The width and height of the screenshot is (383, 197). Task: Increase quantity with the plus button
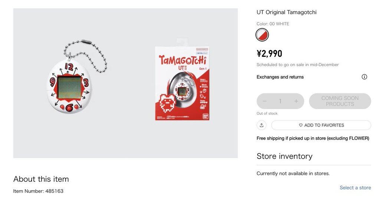(296, 101)
